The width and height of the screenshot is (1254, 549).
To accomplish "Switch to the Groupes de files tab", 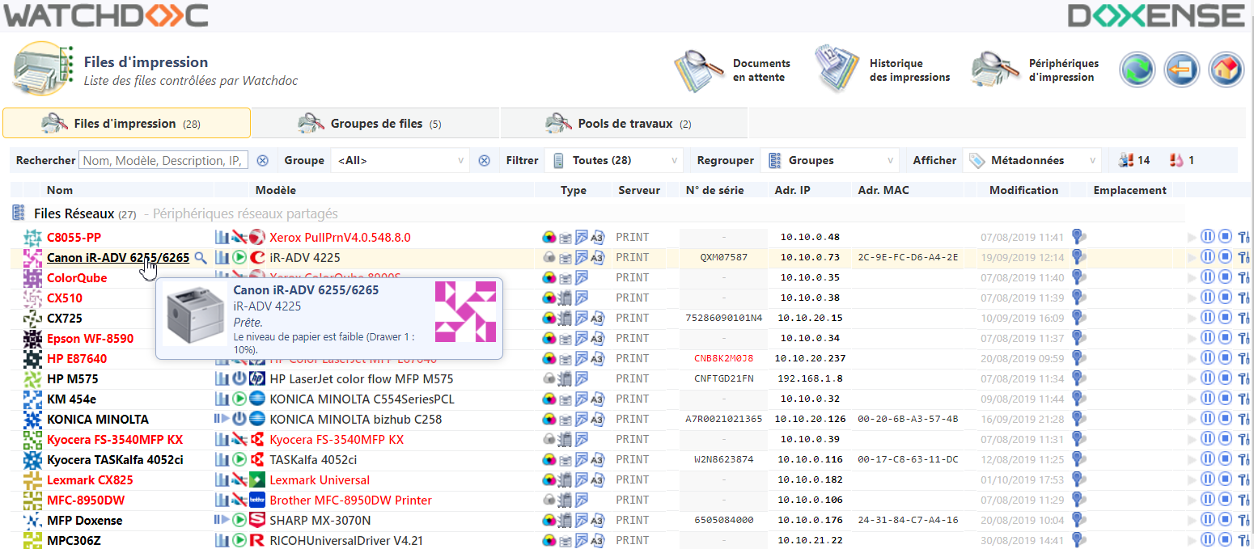I will pos(375,124).
